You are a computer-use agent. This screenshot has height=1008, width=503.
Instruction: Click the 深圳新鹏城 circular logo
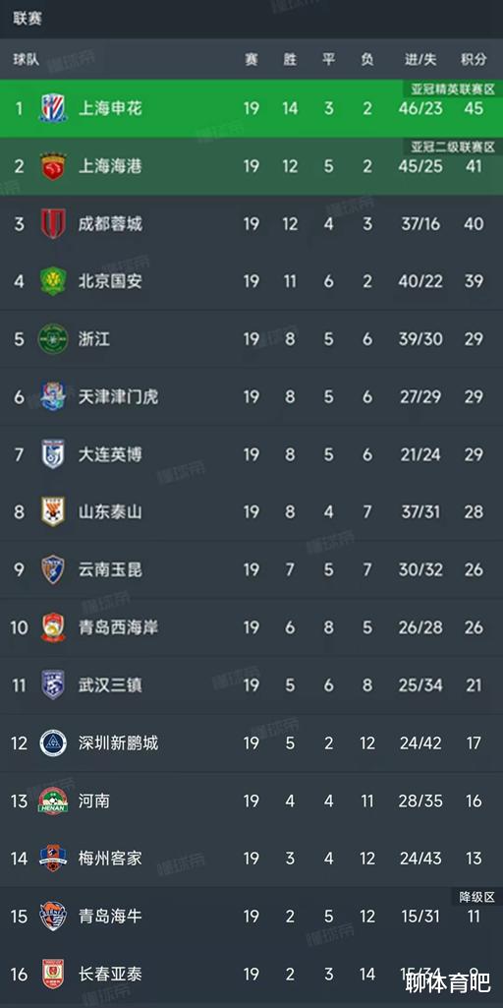(x=53, y=743)
